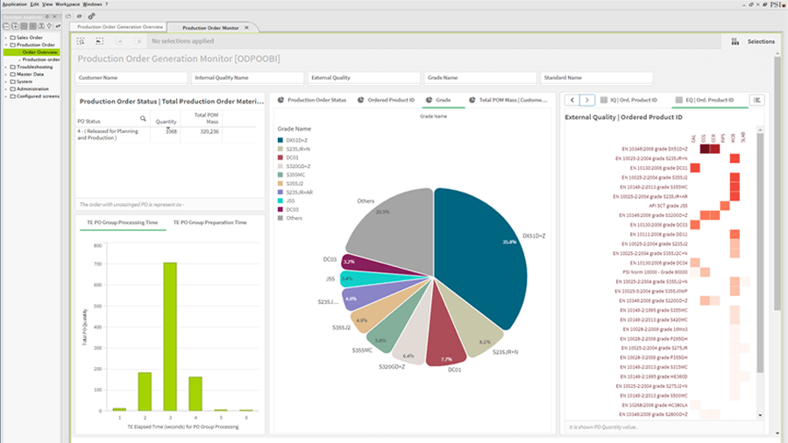Expand the Sales Order tree folder
The height and width of the screenshot is (443, 788).
4,38
